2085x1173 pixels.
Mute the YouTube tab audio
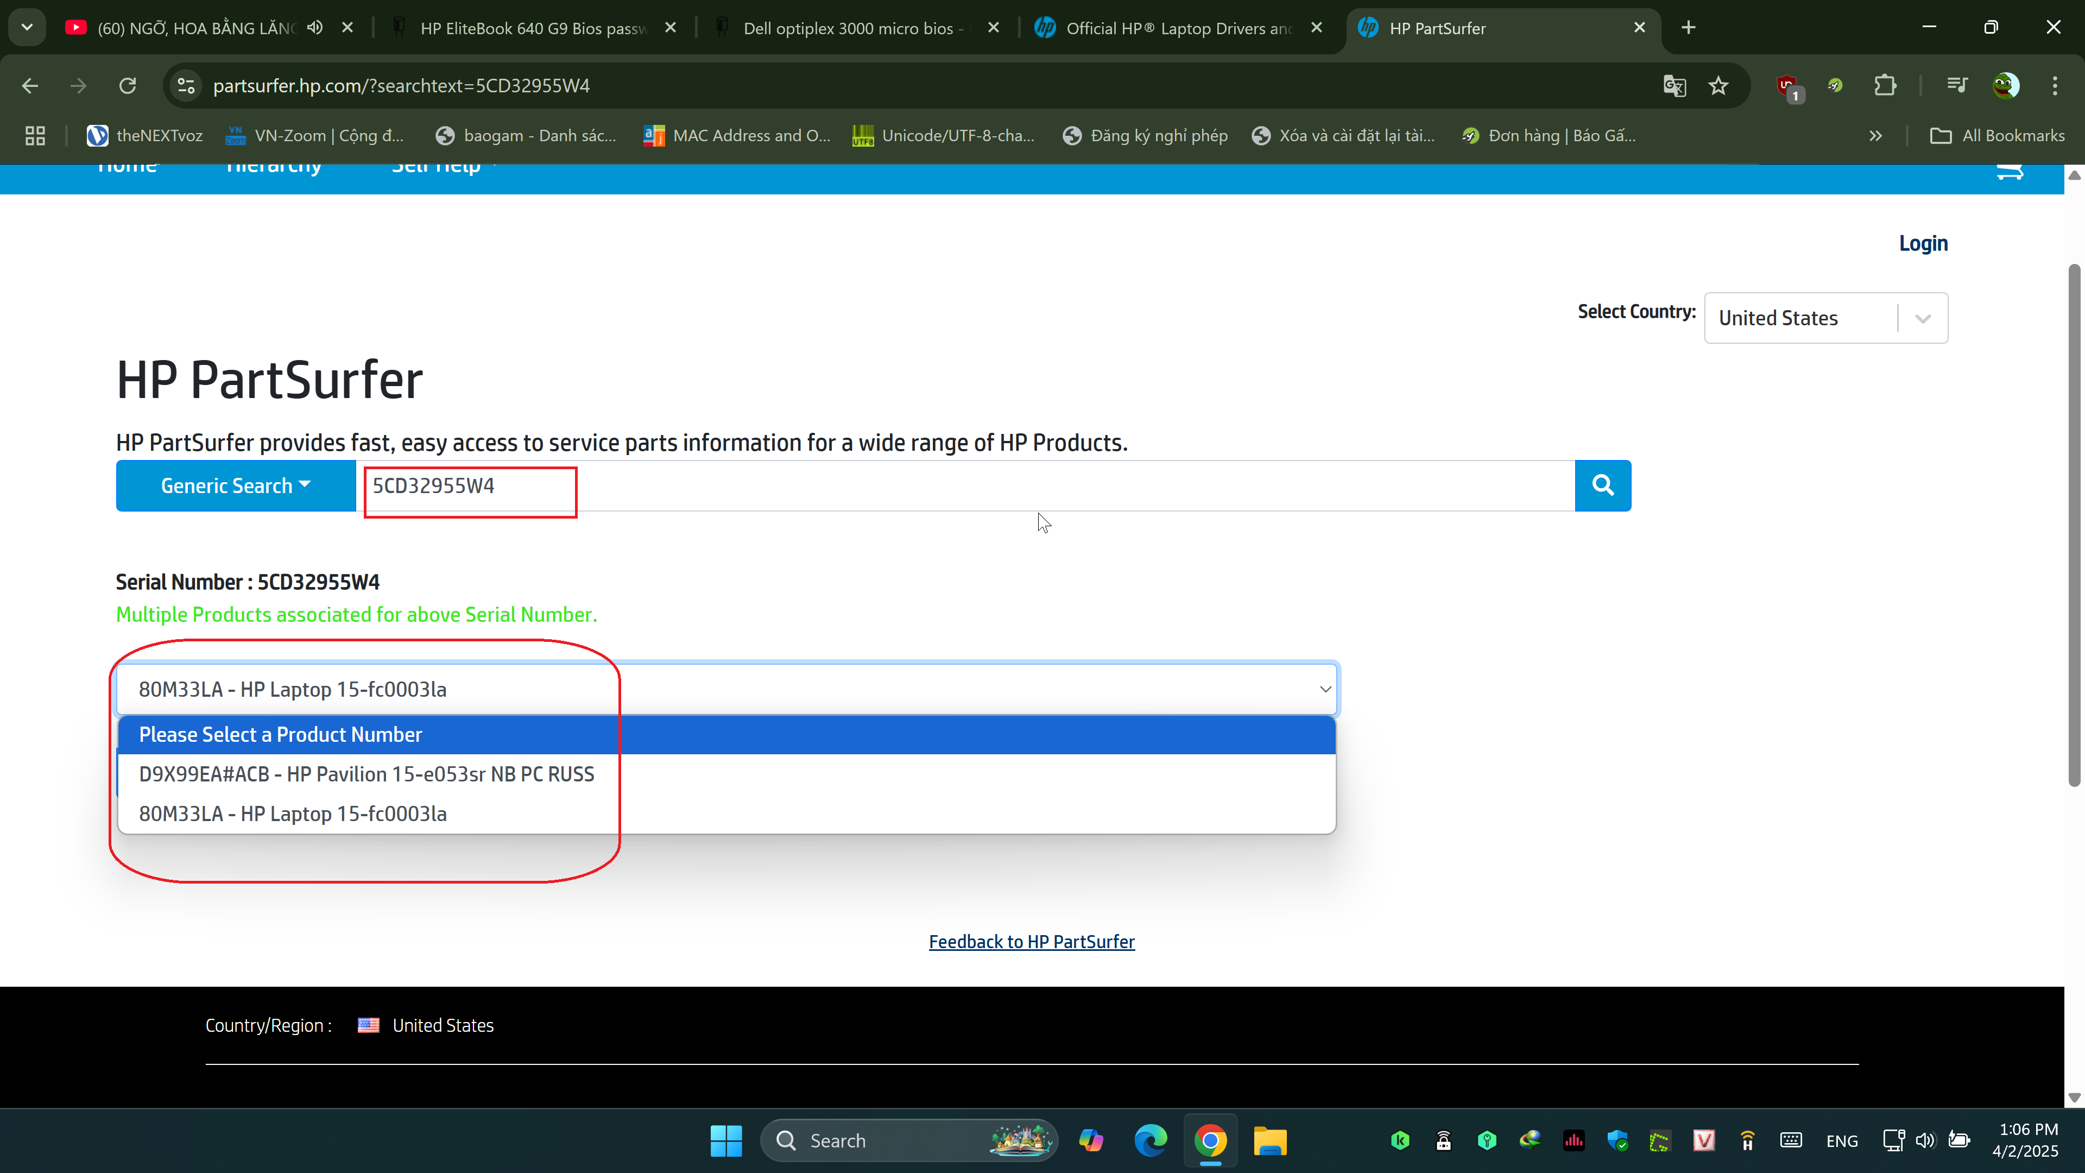pos(315,28)
